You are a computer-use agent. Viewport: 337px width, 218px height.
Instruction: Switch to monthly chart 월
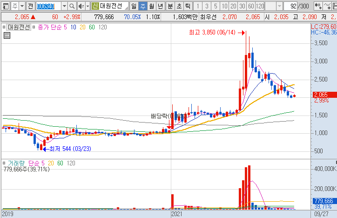tap(152, 6)
